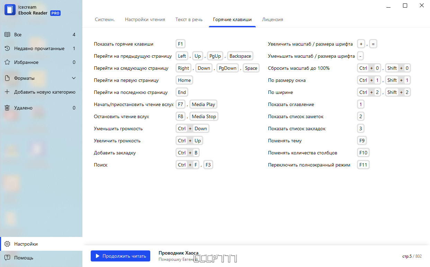Image resolution: width=430 pixels, height=267 pixels.
Task: Click the Formats file icon
Action: coord(7,78)
